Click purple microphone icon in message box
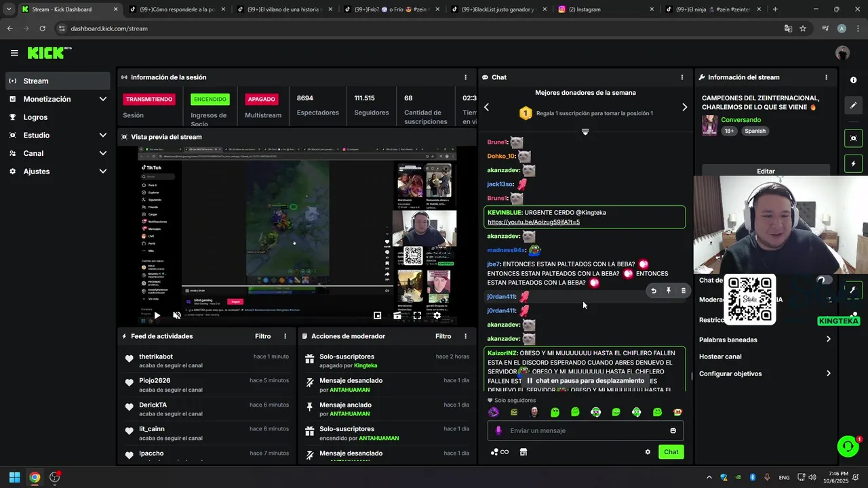This screenshot has width=868, height=488. pos(498,430)
